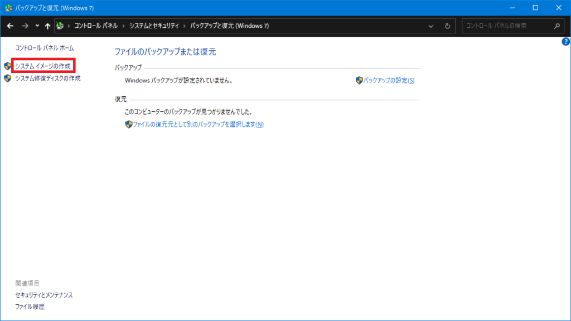
Task: Open the address bar history dropdown
Action: click(x=431, y=26)
